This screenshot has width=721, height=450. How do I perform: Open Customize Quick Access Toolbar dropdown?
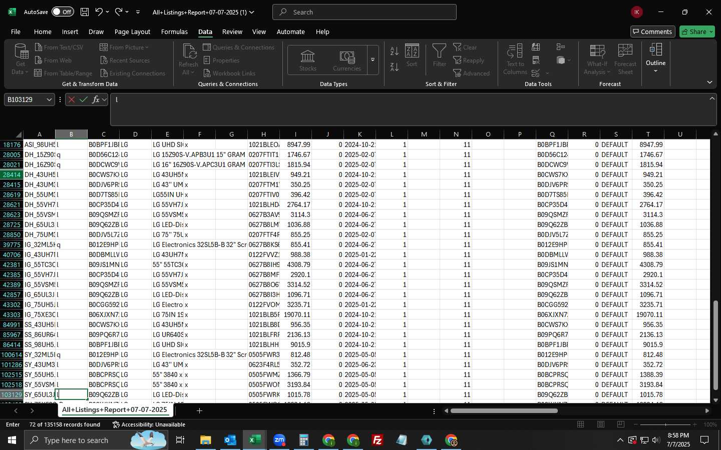pyautogui.click(x=138, y=11)
